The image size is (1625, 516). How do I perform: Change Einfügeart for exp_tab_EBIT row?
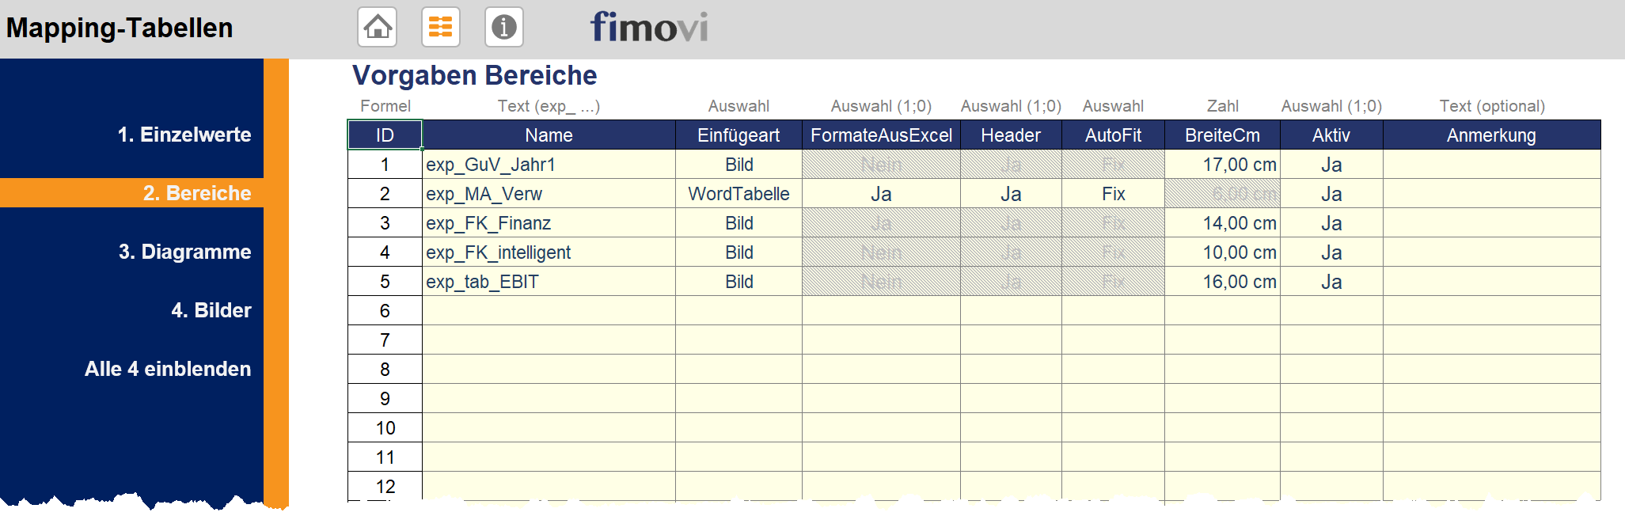click(x=738, y=282)
